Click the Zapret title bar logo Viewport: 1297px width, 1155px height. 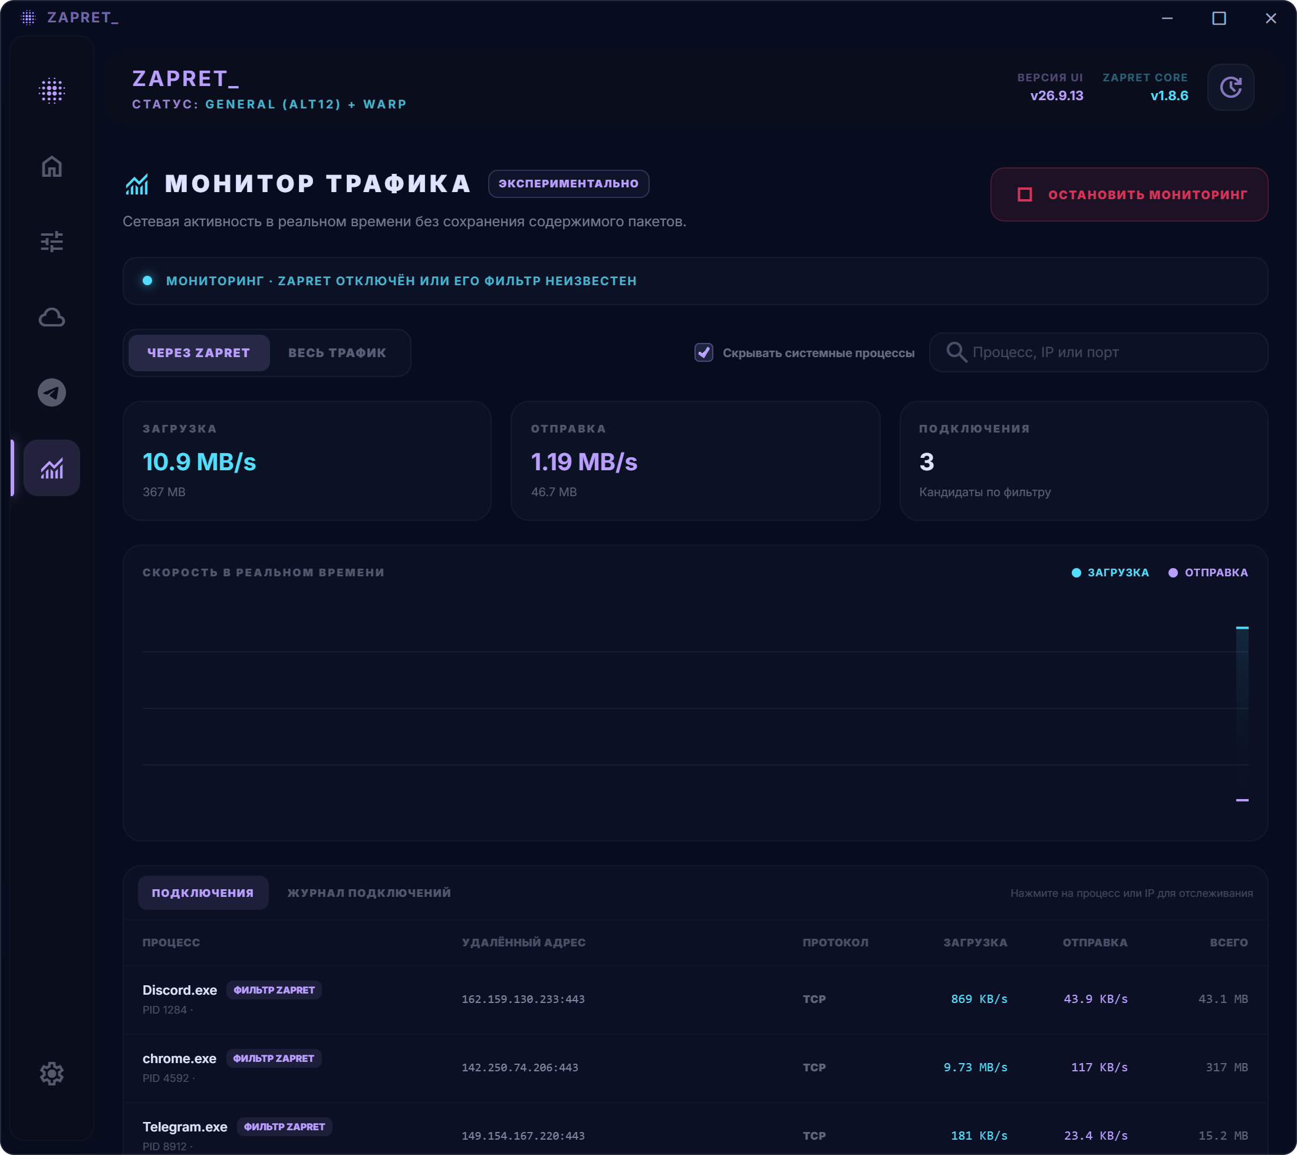tap(28, 18)
